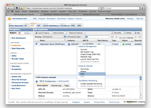The image size is (151, 108).
Task: Choose Terminate from Instance Lifecycle menu
Action: (x=84, y=69)
